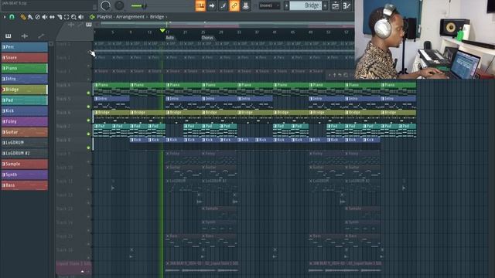Image resolution: width=495 pixels, height=278 pixels.
Task: Select the Kick pattern
Action: (x=24, y=110)
